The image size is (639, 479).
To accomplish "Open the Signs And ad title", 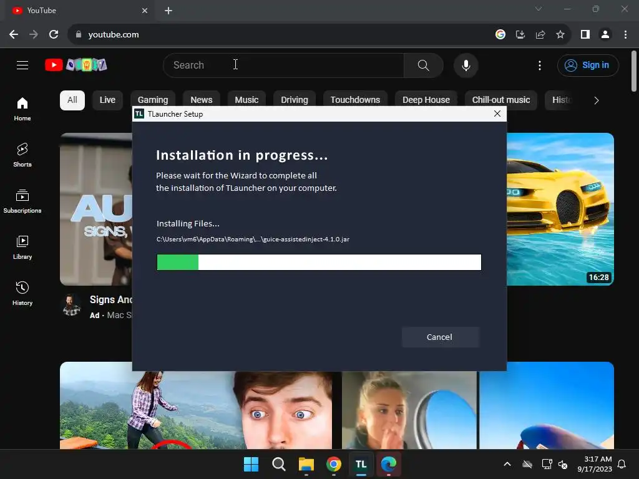I will point(111,300).
